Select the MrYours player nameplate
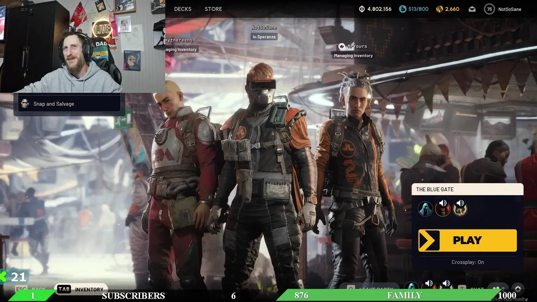The width and height of the screenshot is (537, 302). pyautogui.click(x=357, y=46)
